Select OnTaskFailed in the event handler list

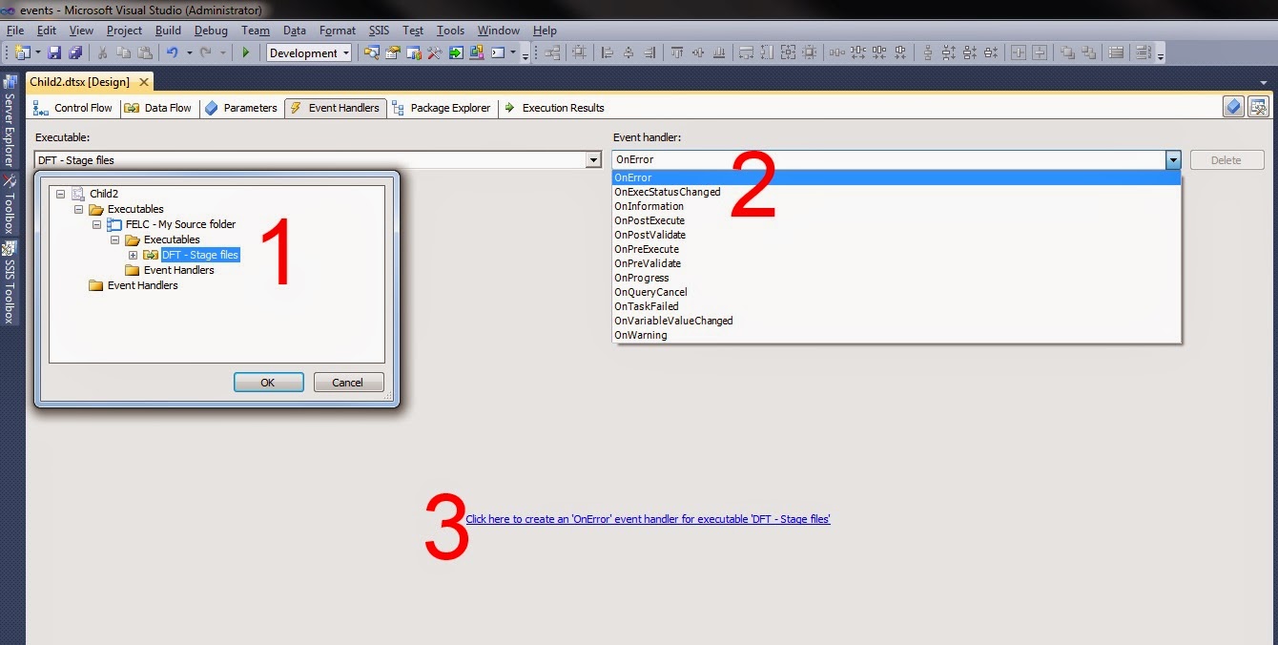[x=897, y=306]
